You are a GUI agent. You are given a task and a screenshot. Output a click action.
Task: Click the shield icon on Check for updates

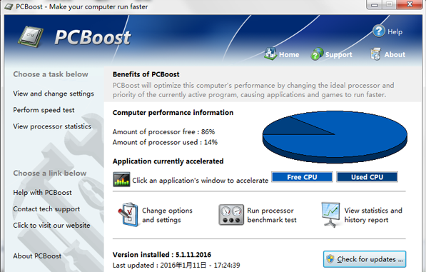point(330,259)
